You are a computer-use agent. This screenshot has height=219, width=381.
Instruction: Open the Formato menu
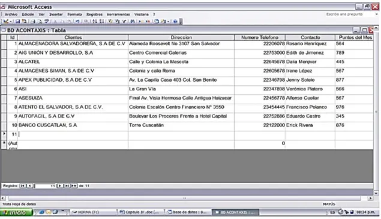74,14
